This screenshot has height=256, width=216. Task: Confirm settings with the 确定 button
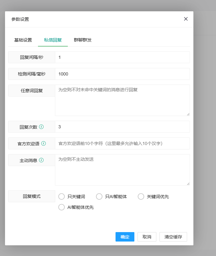pyautogui.click(x=125, y=237)
